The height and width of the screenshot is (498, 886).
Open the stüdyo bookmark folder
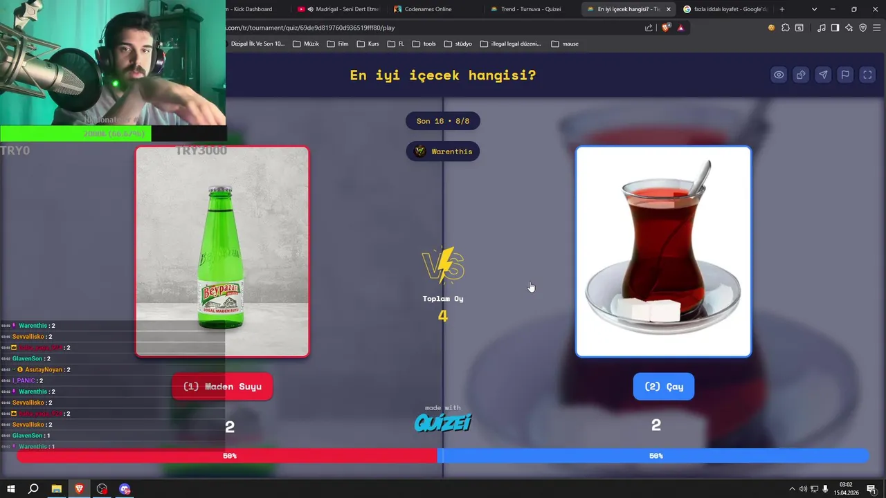[x=458, y=44]
